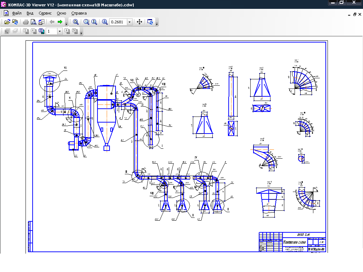The image size is (363, 272).
Task: Restore the document child window
Action: point(354,14)
